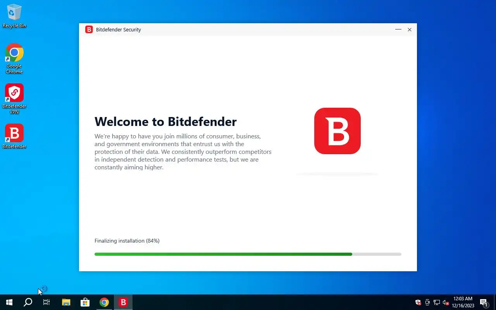Open Windows Security tray icon
Screen dimensions: 496x310
point(418,302)
